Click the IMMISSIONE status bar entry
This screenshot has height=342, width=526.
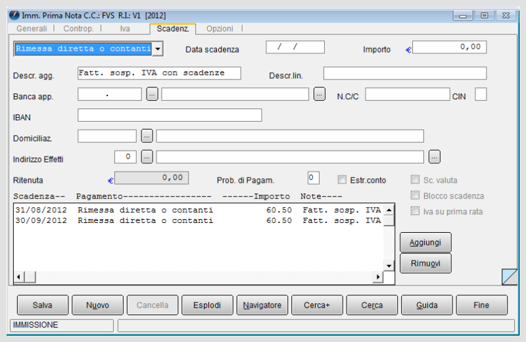(x=62, y=325)
